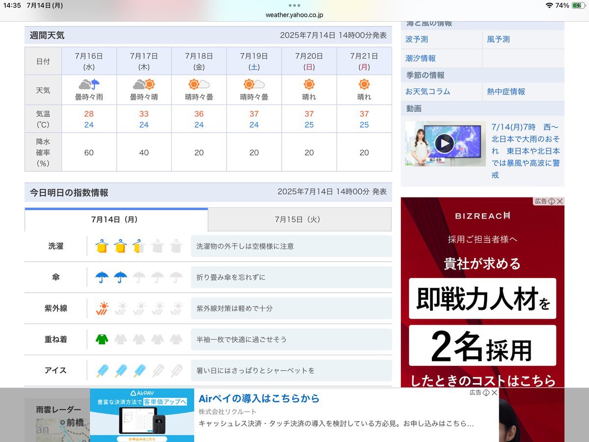The height and width of the screenshot is (442, 589).
Task: Click the sunny-with-clouds icon for 7月18日
Action: tap(199, 84)
